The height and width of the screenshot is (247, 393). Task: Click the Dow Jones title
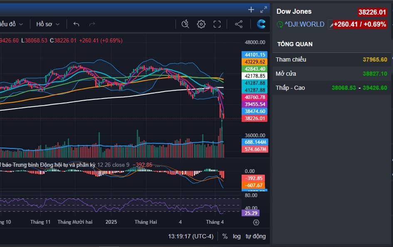click(x=294, y=11)
